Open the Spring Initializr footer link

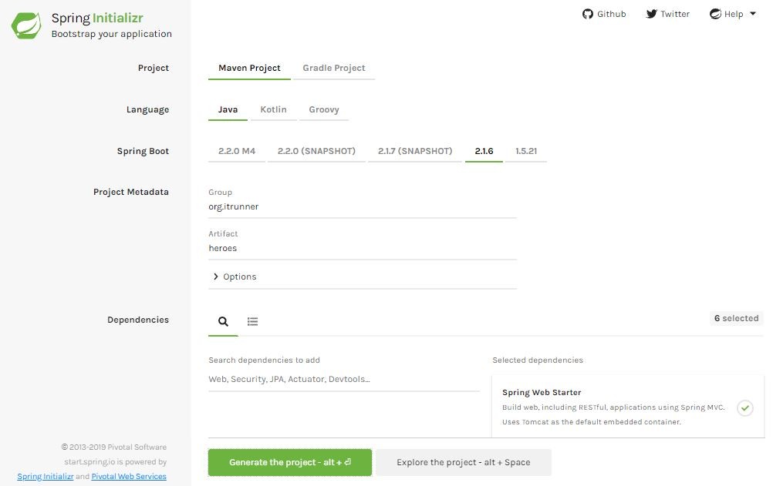[x=46, y=476]
